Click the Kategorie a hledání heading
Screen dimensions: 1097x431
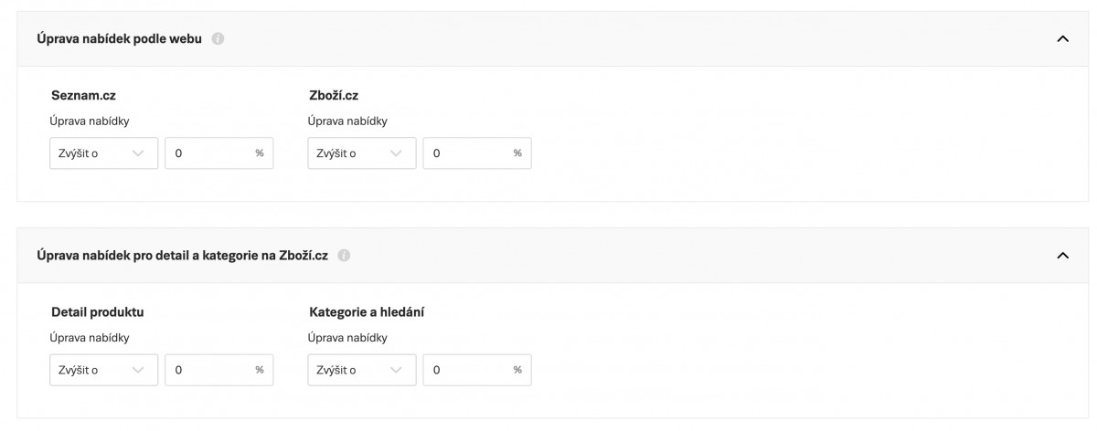pos(366,312)
